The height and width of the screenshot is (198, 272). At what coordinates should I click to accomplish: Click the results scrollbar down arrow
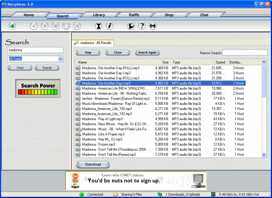264,155
